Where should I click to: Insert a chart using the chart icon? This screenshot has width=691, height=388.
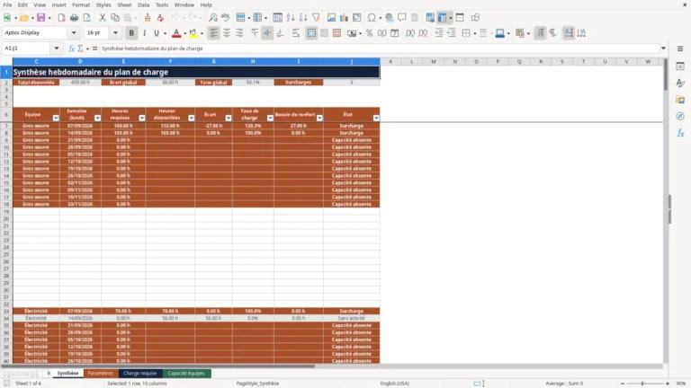tap(345, 18)
